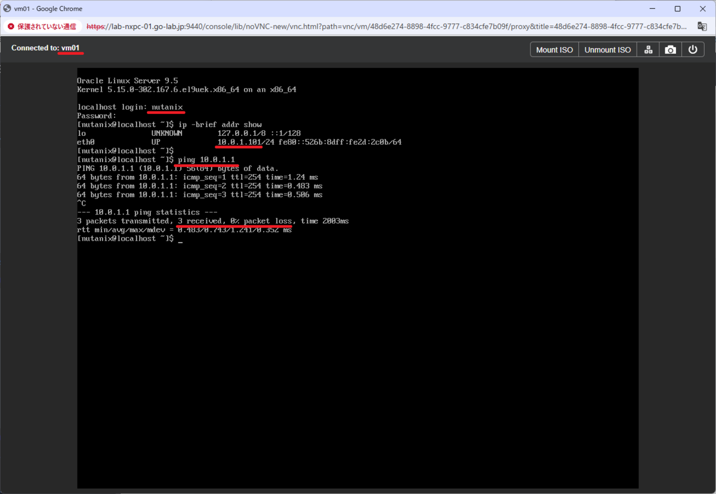Click the last shell prompt with cursor
Viewport: 716px width, 494px height.
pyautogui.click(x=129, y=238)
